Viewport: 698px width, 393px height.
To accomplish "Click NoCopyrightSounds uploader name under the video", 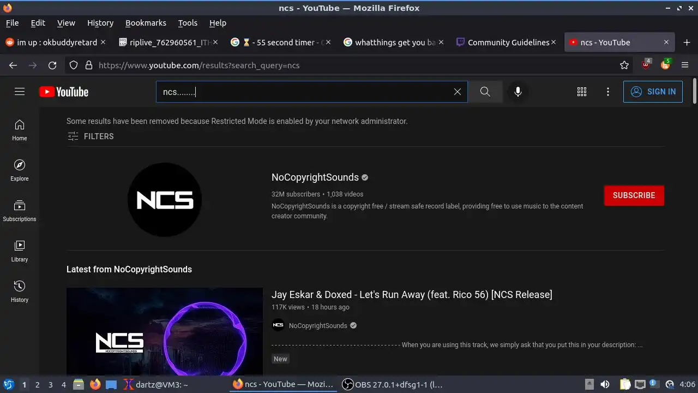I will [318, 326].
